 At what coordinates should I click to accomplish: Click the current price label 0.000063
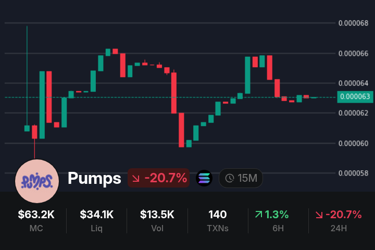pyautogui.click(x=354, y=96)
